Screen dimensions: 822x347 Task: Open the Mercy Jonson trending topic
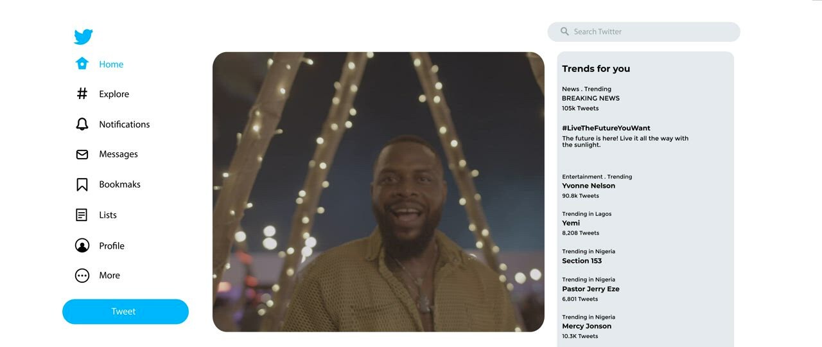[586, 326]
